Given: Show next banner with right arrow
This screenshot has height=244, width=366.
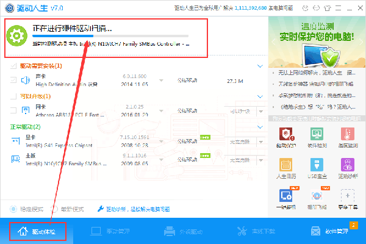Looking at the screenshot, I should (x=361, y=42).
